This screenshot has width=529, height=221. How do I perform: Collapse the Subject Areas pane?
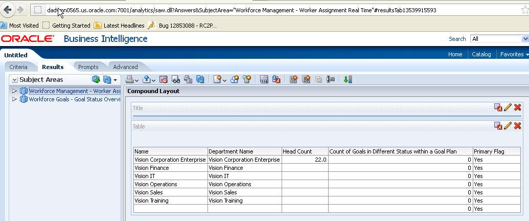coord(14,80)
